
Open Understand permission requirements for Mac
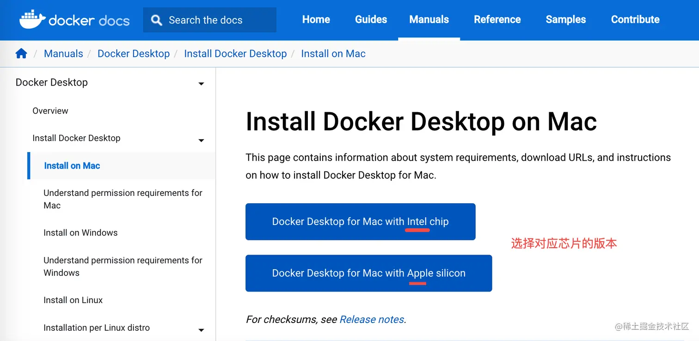(x=123, y=199)
